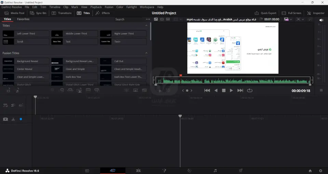Select the Middle Lower Third title
The image size is (328, 174).
pyautogui.click(x=75, y=34)
